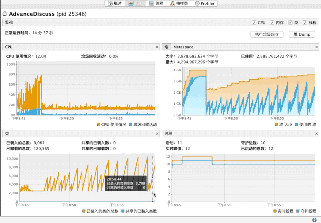Click the 使用的 堆 legend swatch
The height and width of the screenshot is (223, 321).
pyautogui.click(x=297, y=125)
